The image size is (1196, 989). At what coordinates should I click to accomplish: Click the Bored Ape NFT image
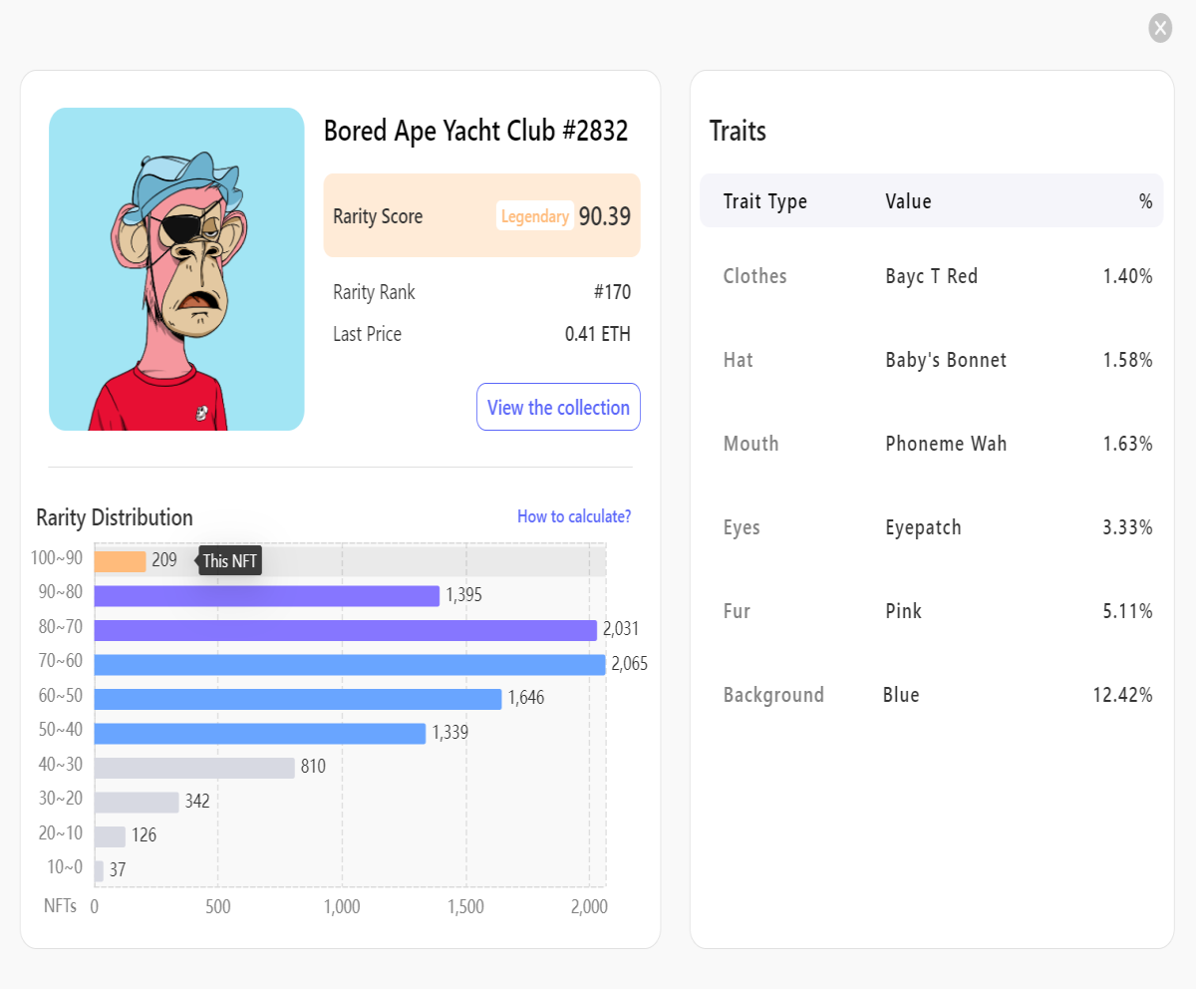click(176, 269)
